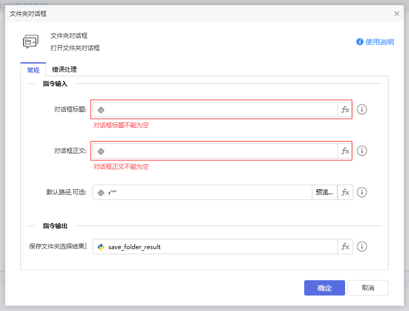Click info icon for 保存文件夹选择结果

click(x=362, y=247)
